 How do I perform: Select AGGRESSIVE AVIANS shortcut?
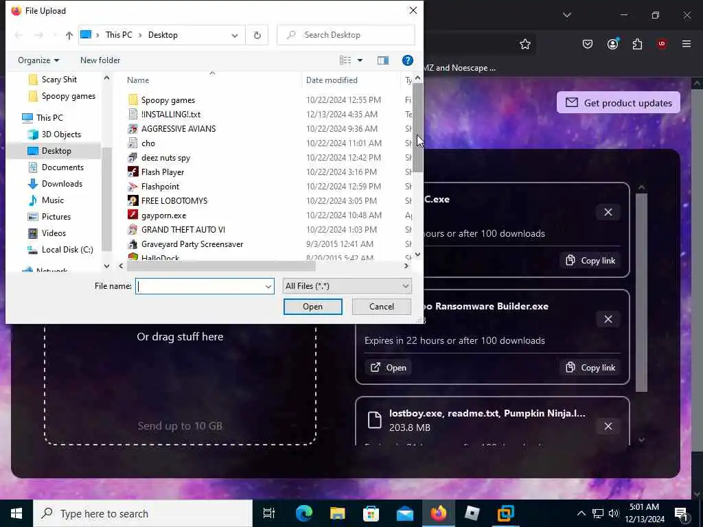[178, 128]
